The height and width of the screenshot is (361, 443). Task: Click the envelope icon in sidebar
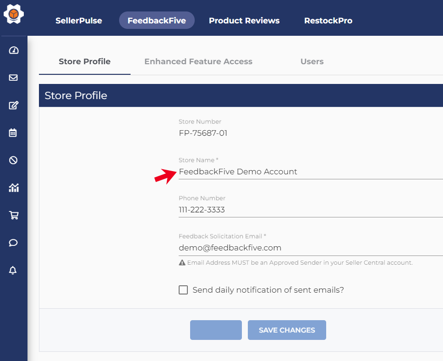tap(13, 78)
